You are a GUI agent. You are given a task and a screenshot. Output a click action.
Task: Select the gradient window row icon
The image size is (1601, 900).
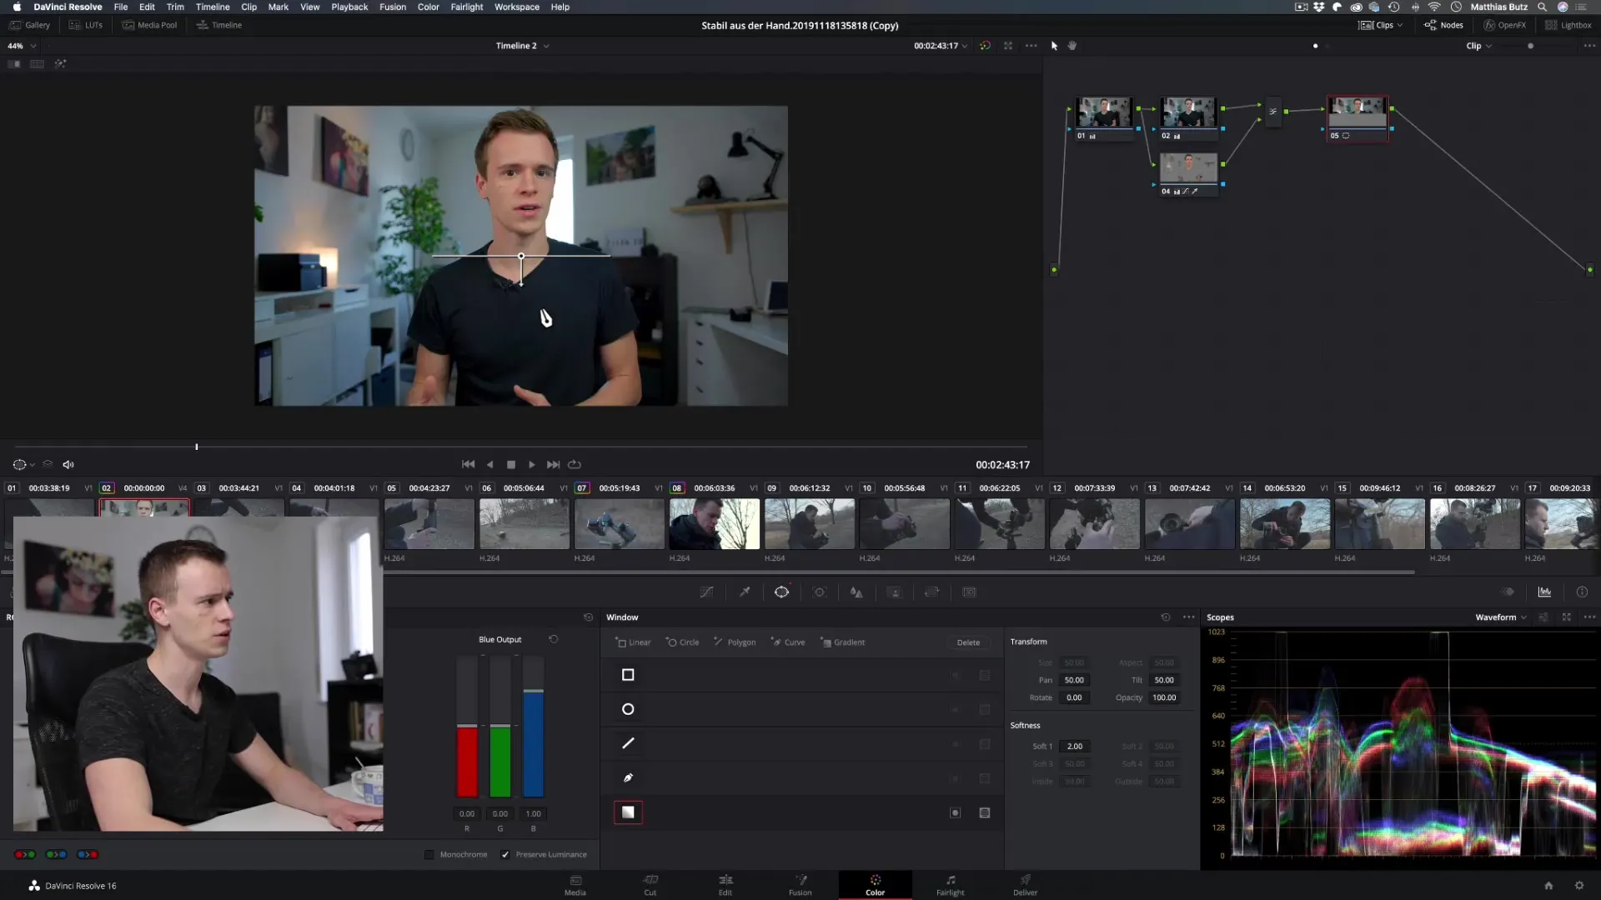pos(628,812)
